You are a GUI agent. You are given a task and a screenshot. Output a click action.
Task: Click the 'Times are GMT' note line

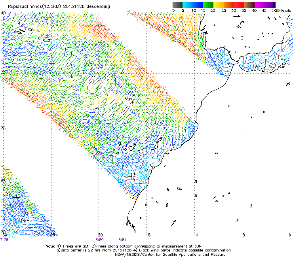[x=124, y=246]
